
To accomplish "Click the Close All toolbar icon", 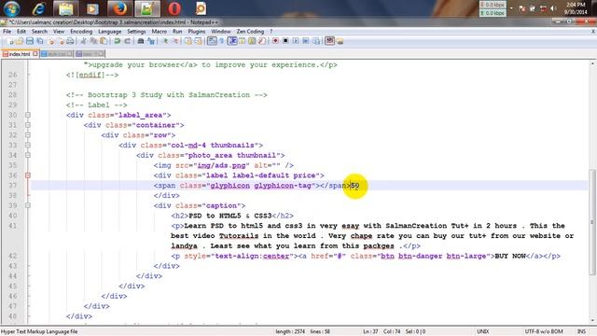I will [61, 41].
